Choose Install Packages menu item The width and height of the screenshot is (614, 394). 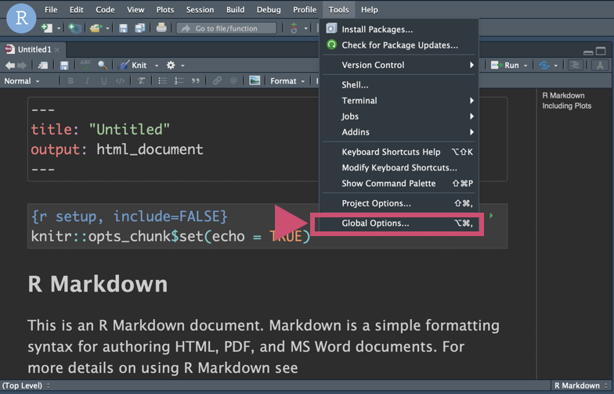coord(377,30)
